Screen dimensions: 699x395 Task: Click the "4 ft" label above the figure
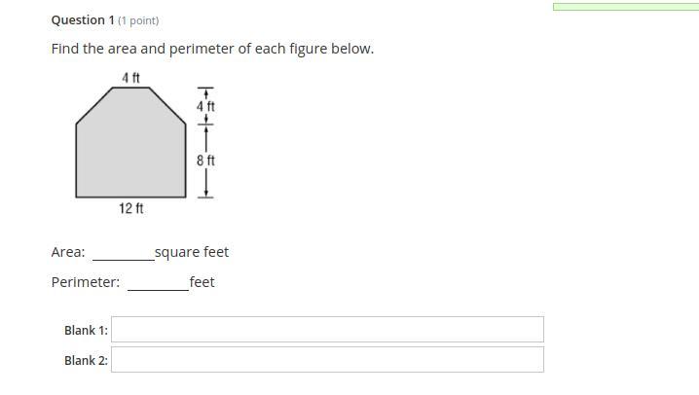[x=131, y=76]
